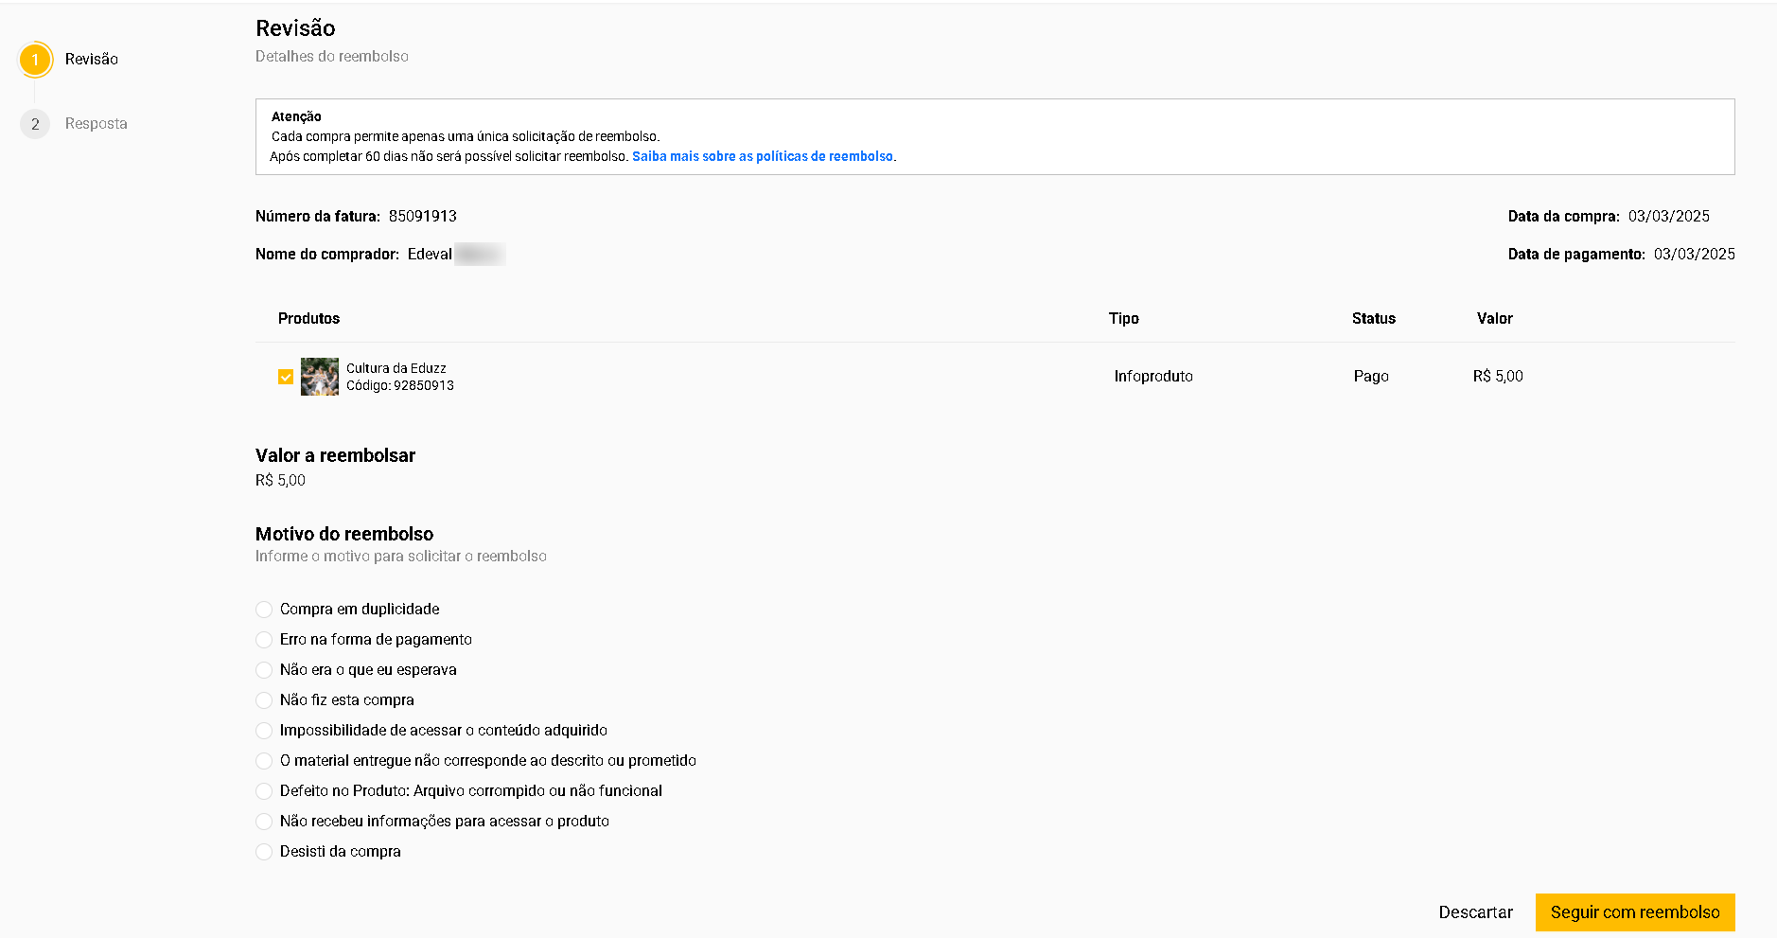1777x938 pixels.
Task: Select "Desisti da compra" reason
Action: [x=264, y=852]
